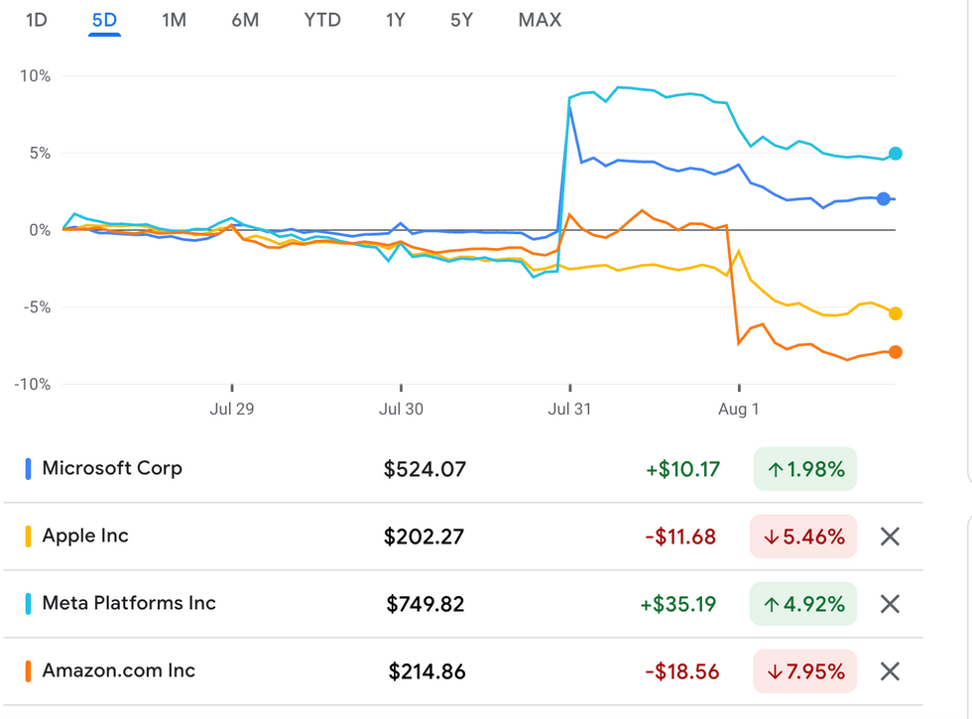
Task: Select the 1D time range tab
Action: [x=36, y=20]
